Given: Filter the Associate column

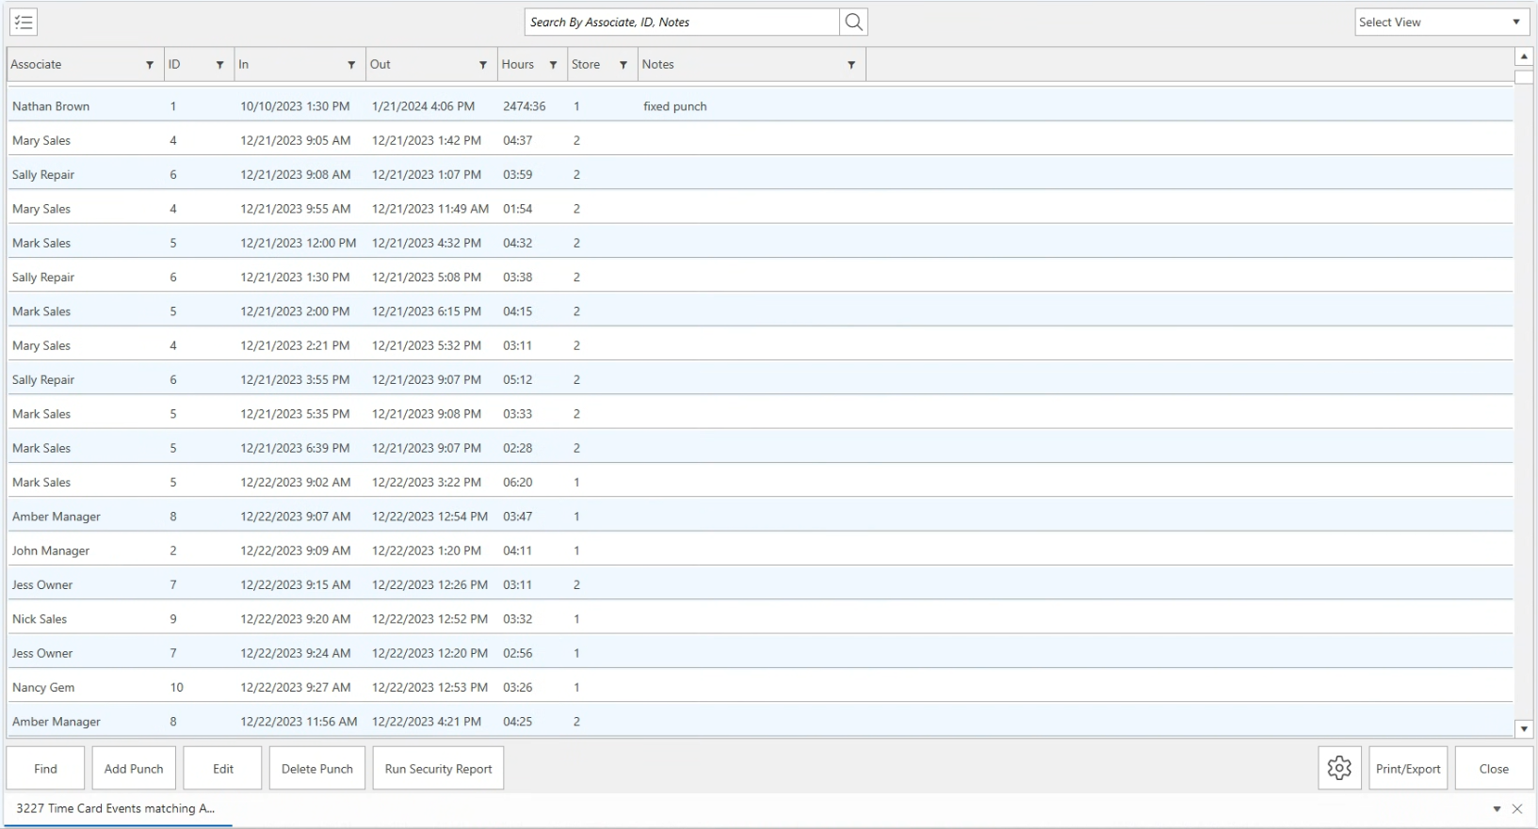Looking at the screenshot, I should coord(150,65).
